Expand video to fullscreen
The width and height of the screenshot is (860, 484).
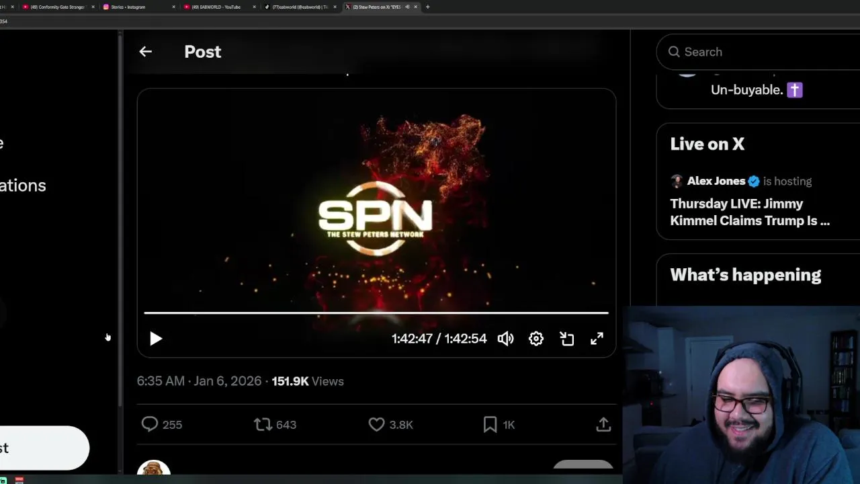pos(597,339)
